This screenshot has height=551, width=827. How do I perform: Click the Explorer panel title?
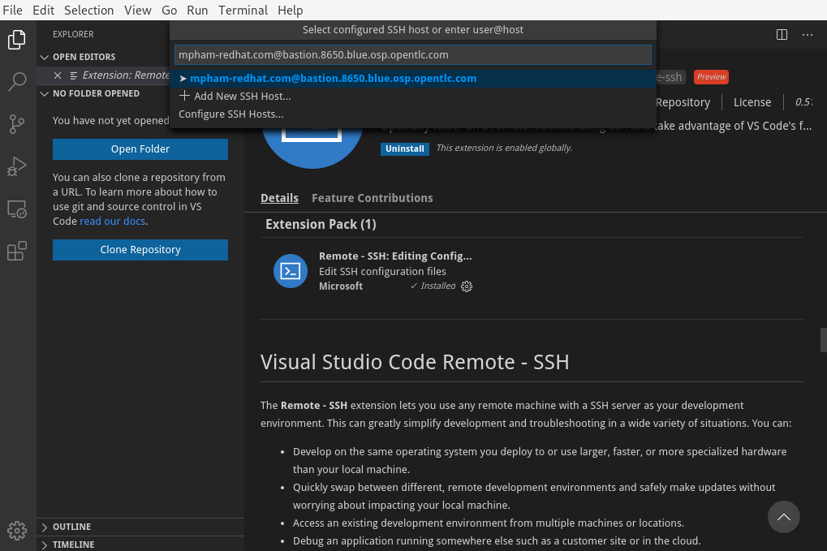pyautogui.click(x=73, y=34)
